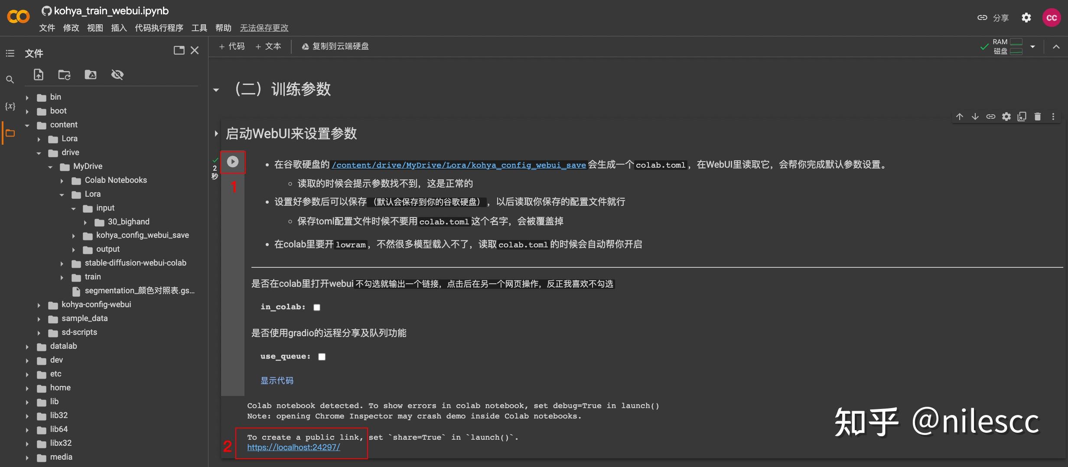This screenshot has height=467, width=1068.
Task: Click the 显示代码 link
Action: [277, 380]
